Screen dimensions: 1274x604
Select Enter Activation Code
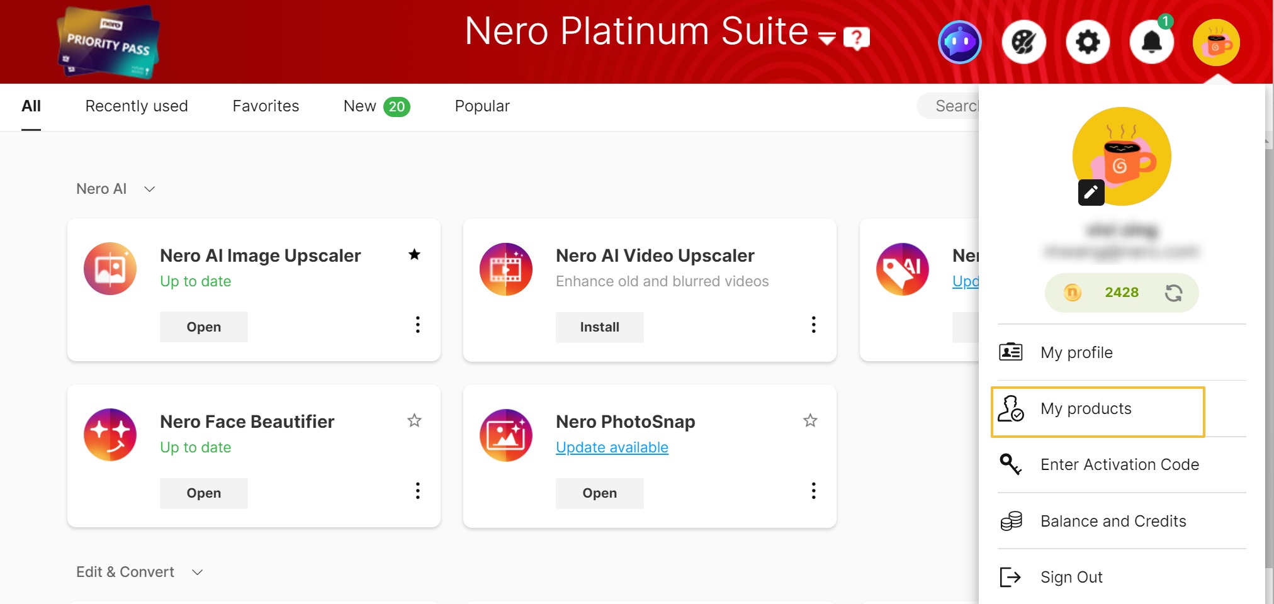tap(1122, 464)
